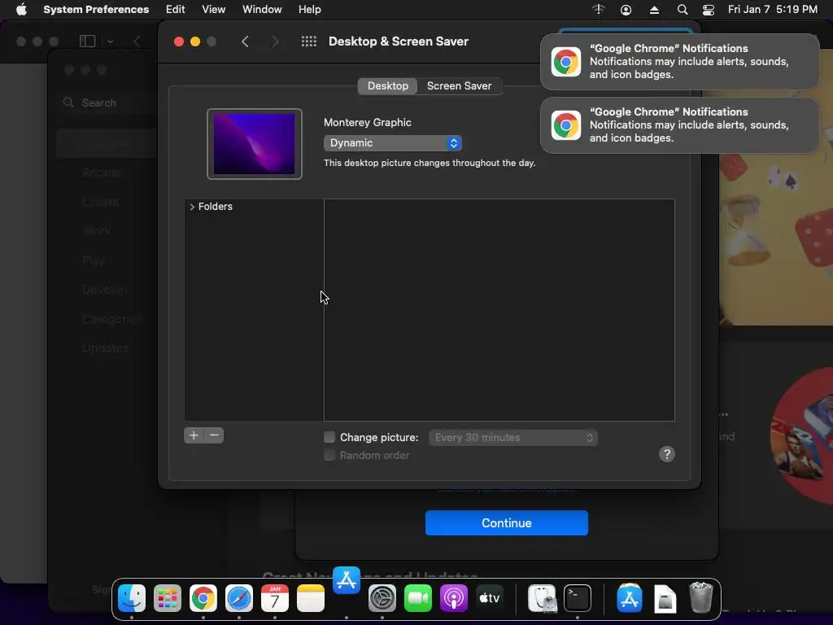Select Categories in the App Store sidebar
833x625 pixels.
point(111,319)
